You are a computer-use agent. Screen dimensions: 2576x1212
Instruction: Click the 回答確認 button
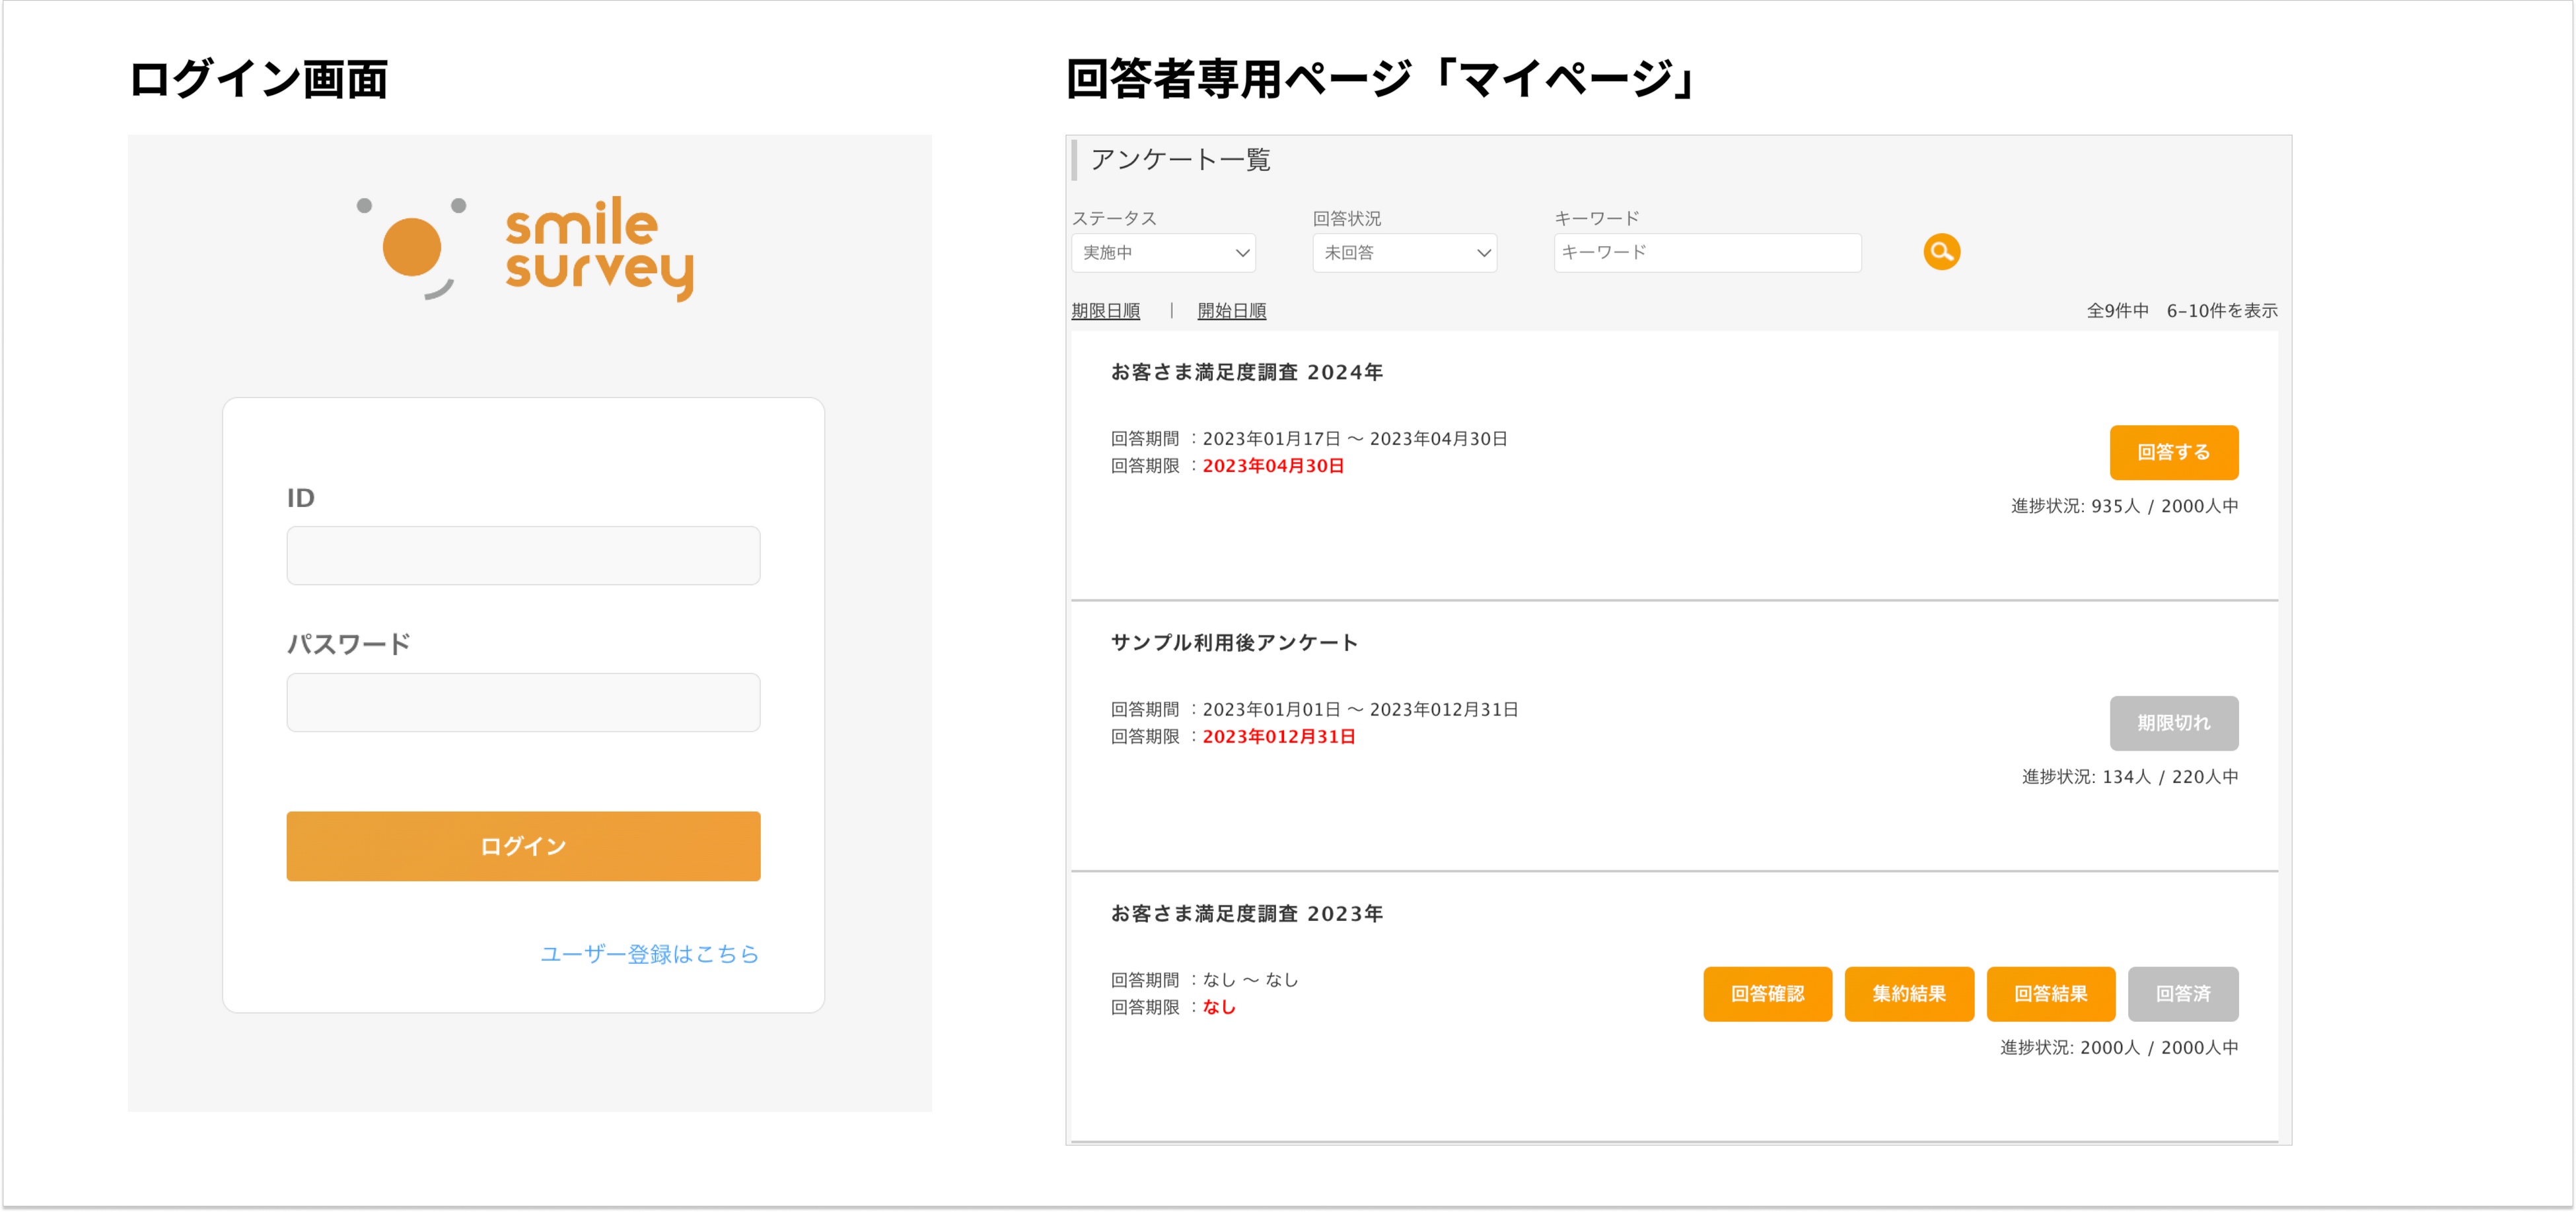tap(1767, 994)
